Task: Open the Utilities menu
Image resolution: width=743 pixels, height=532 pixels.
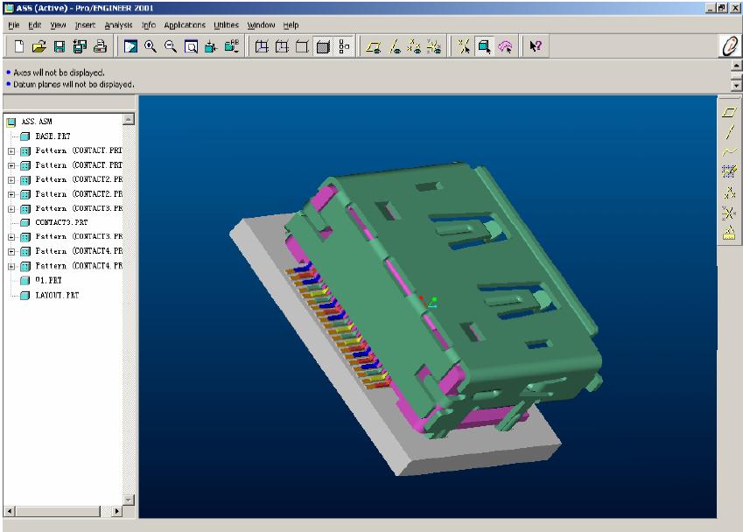Action: (x=226, y=25)
